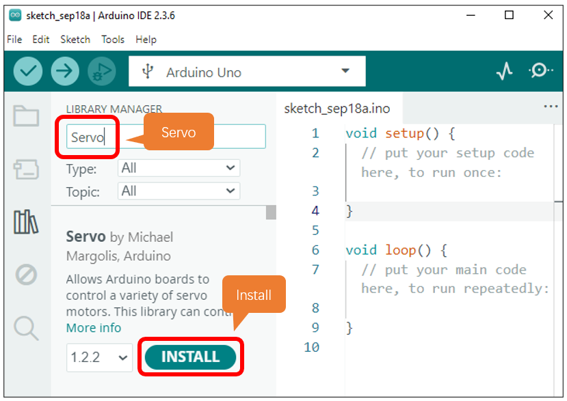Image resolution: width=567 pixels, height=401 pixels.
Task: Expand the Type filter dropdown
Action: 179,168
